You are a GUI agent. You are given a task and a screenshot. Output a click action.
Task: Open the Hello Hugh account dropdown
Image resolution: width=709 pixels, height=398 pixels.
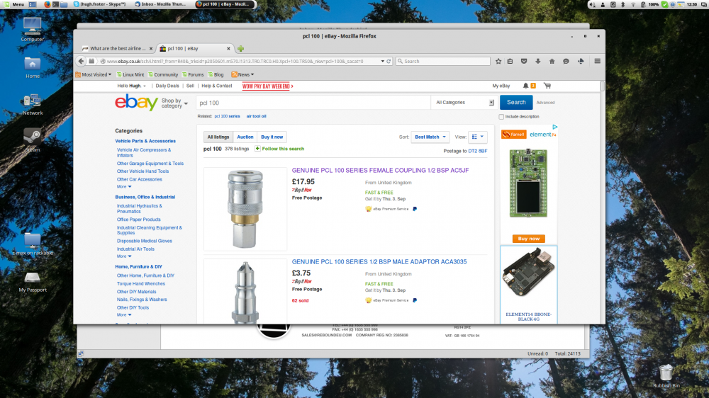(132, 86)
